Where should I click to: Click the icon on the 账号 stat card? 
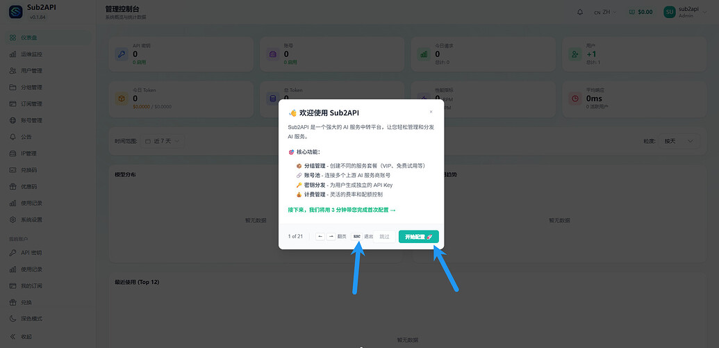(273, 54)
